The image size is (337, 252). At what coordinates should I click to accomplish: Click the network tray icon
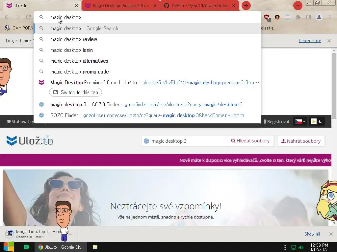click(x=293, y=247)
